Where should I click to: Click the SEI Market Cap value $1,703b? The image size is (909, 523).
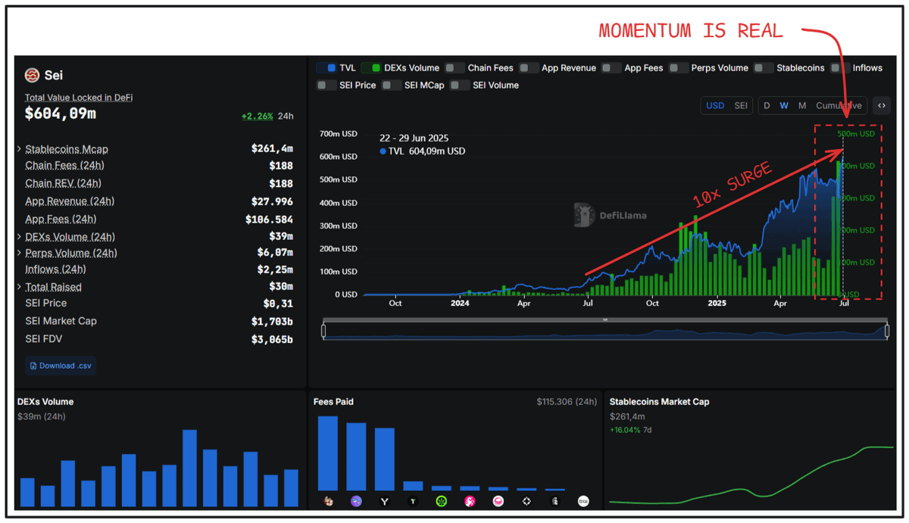click(272, 322)
